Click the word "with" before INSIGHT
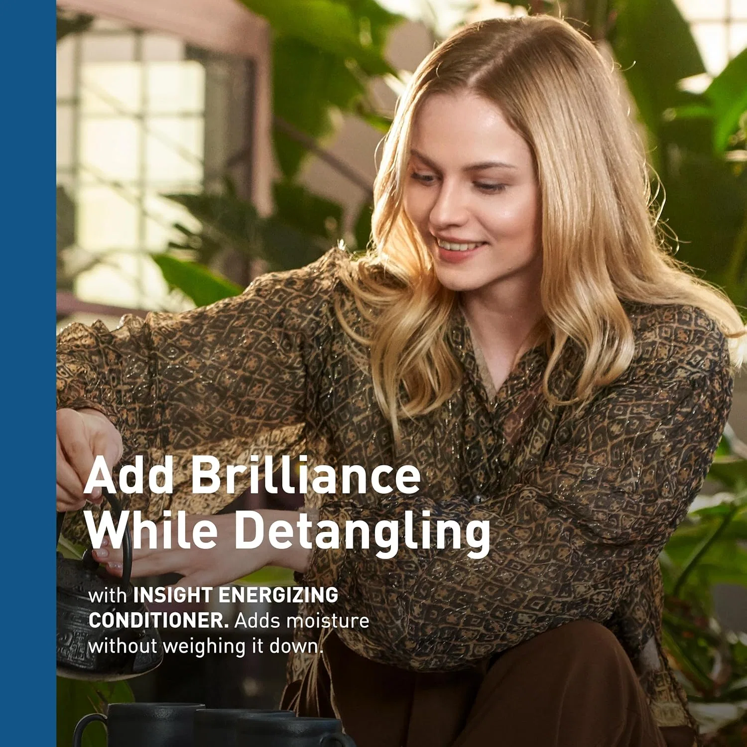This screenshot has width=747, height=747. [108, 595]
